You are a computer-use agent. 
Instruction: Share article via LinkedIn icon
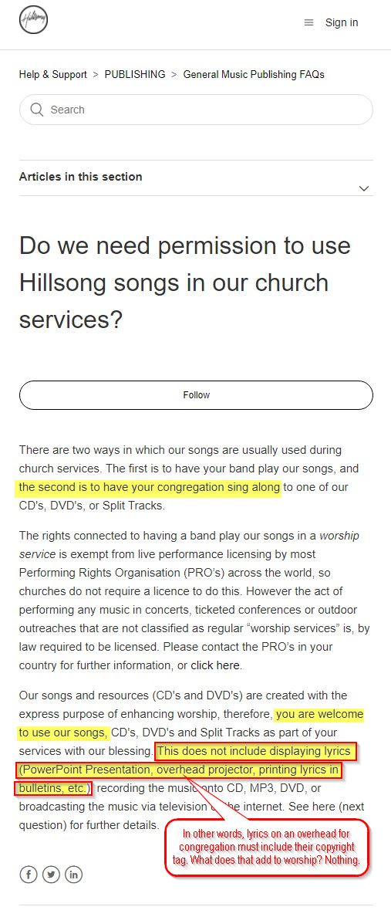pos(73,875)
